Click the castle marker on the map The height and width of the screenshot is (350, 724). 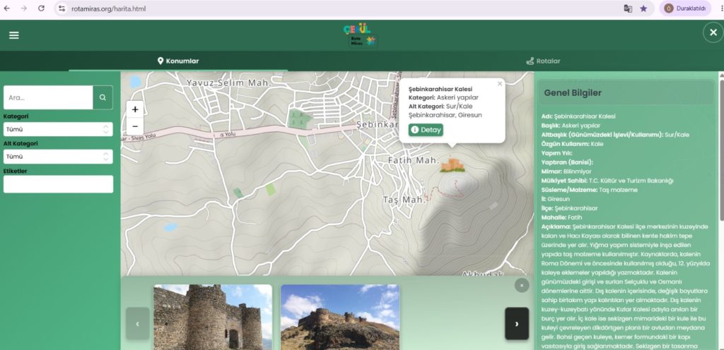pyautogui.click(x=452, y=165)
